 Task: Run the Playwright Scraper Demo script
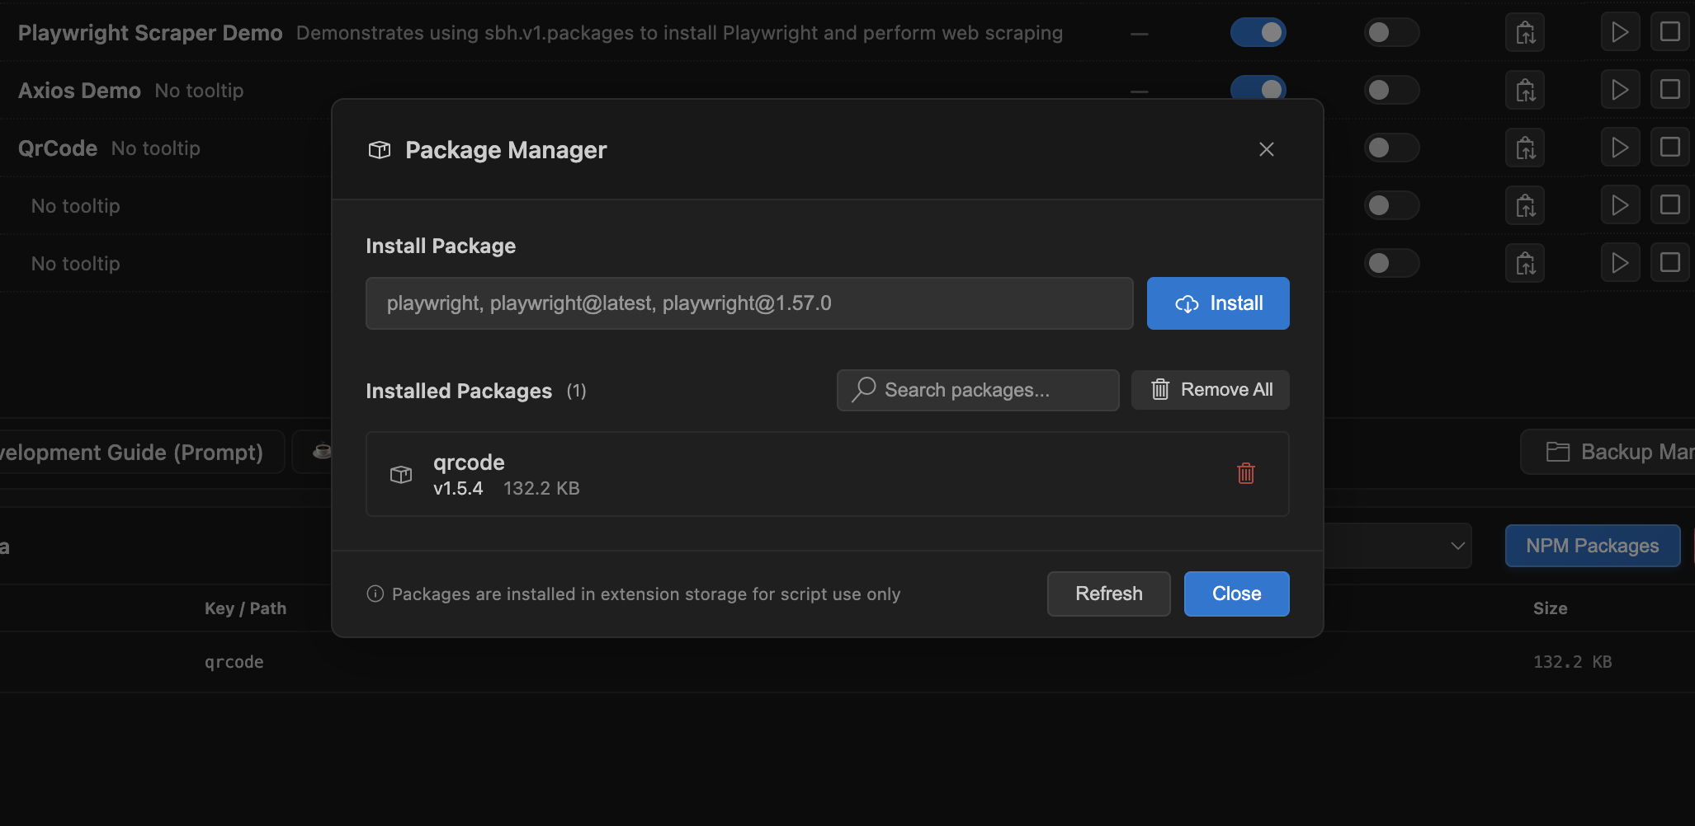tap(1620, 32)
